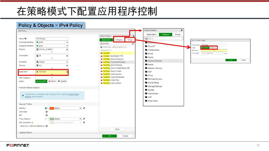The width and height of the screenshot is (269, 151).
Task: Select green Category tab in category list panel
Action: click(165, 35)
